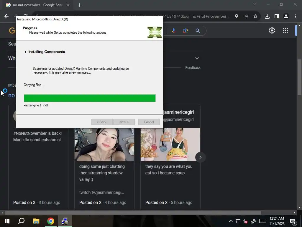Click the taskbar clock showing 12:24 AM
The image size is (302, 227).
277,221
